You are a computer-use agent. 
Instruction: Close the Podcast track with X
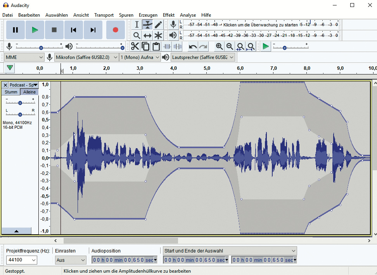point(5,85)
